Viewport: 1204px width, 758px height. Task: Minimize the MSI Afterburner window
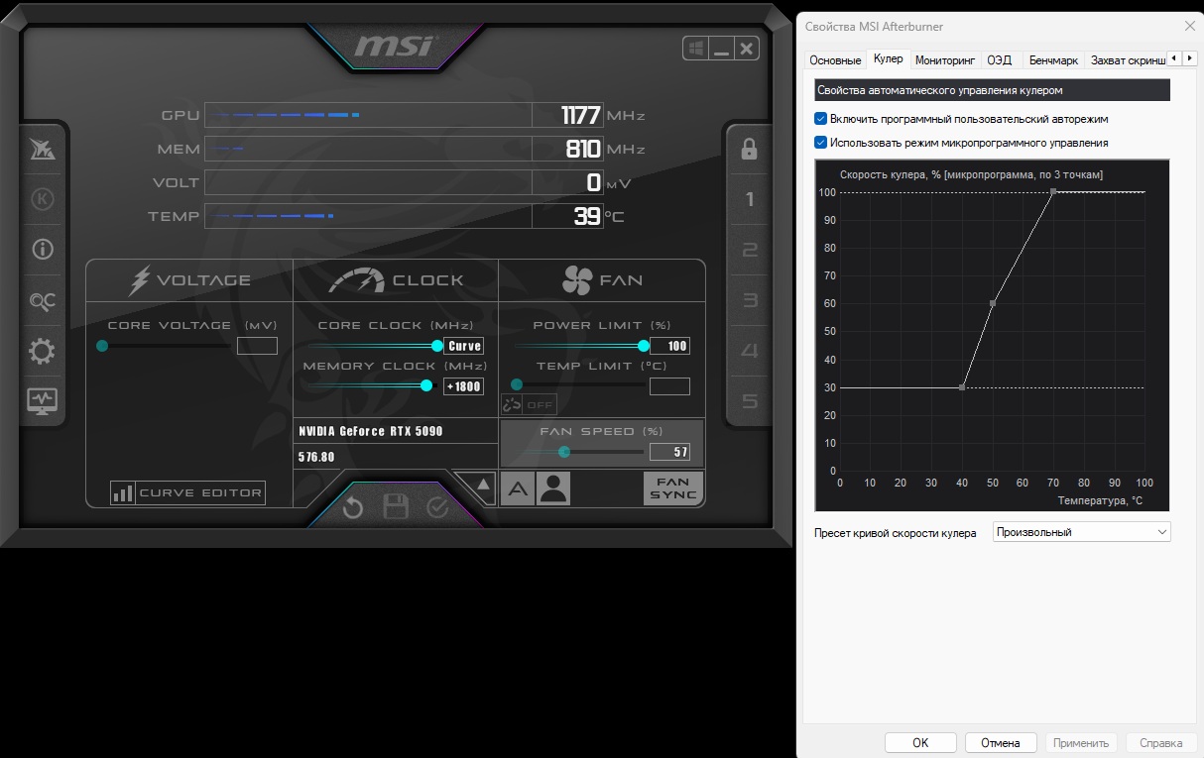721,48
